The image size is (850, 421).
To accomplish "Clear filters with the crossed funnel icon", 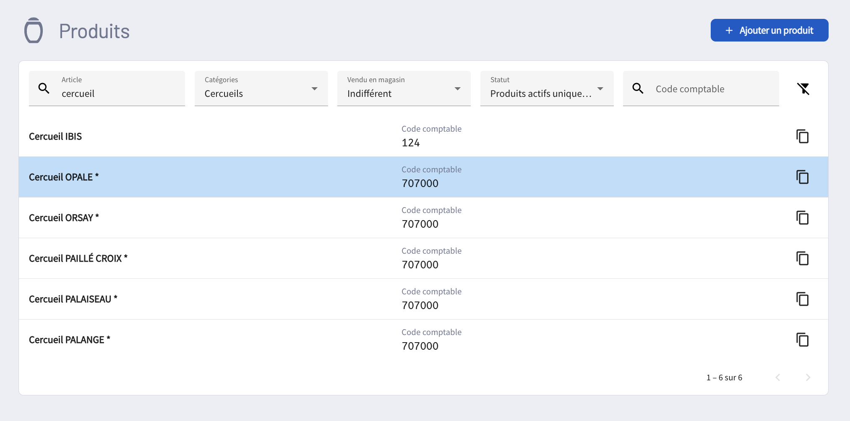I will coord(803,88).
